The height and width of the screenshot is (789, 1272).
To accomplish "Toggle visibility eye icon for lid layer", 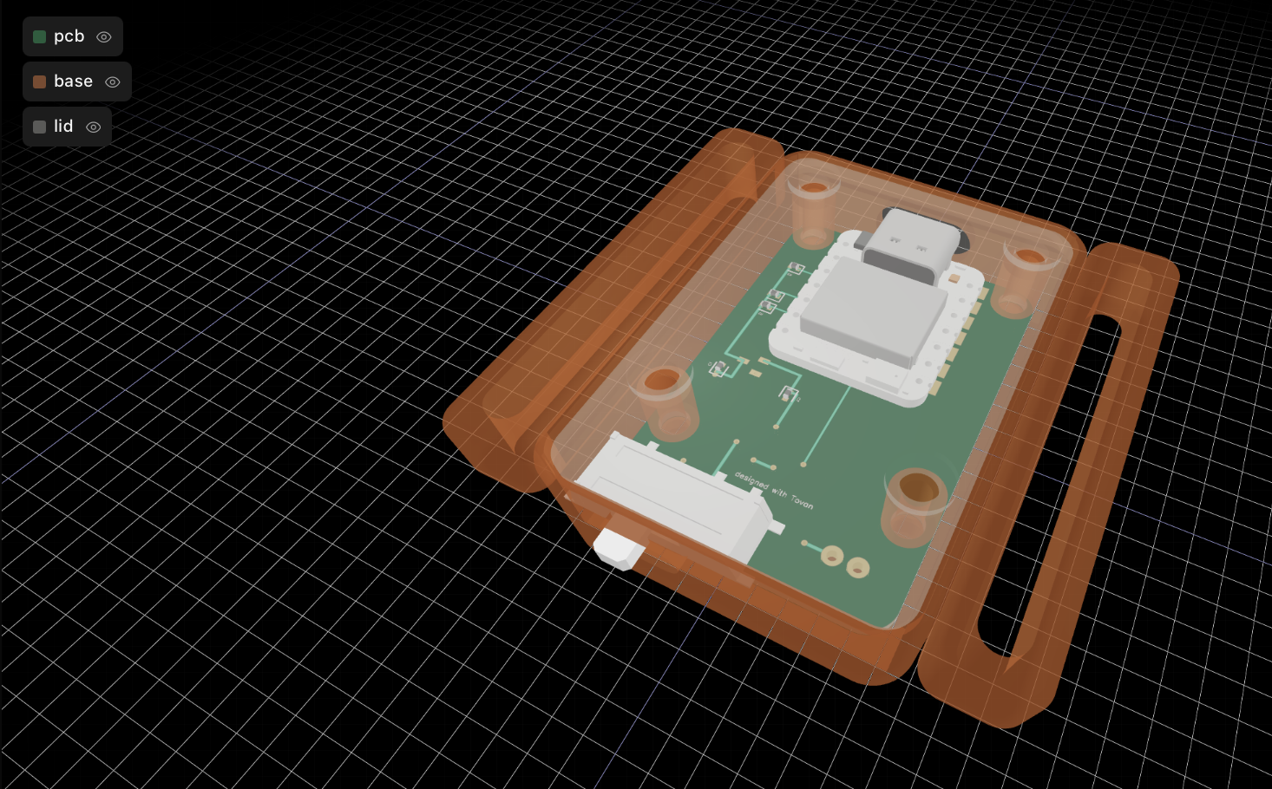I will point(94,127).
